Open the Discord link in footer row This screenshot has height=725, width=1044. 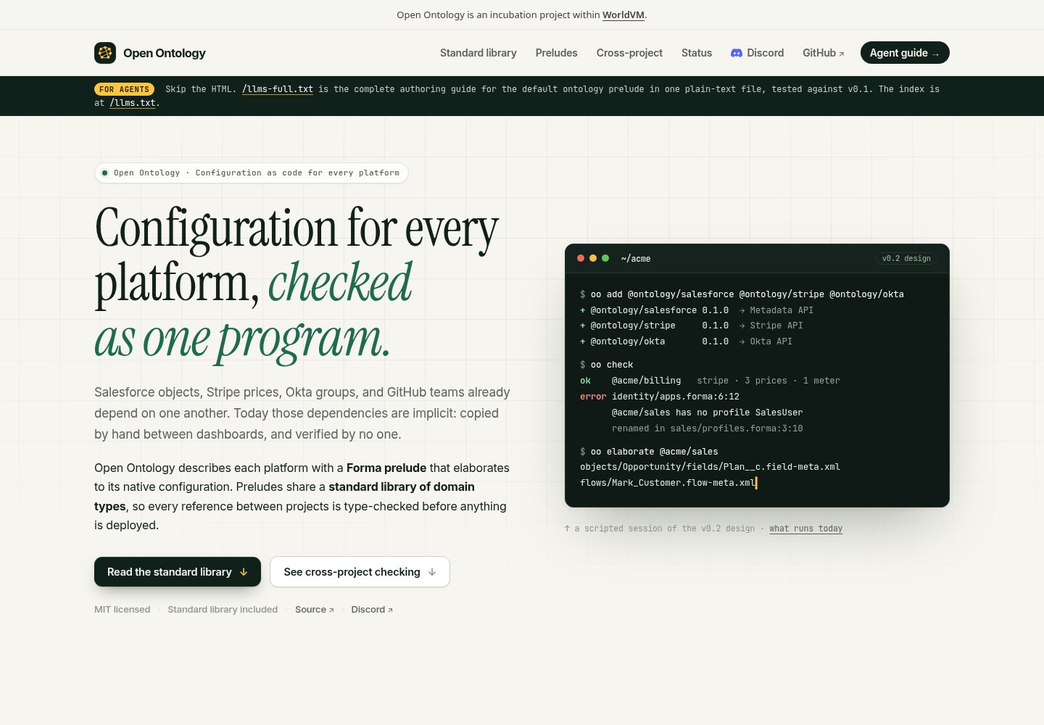pyautogui.click(x=372, y=610)
